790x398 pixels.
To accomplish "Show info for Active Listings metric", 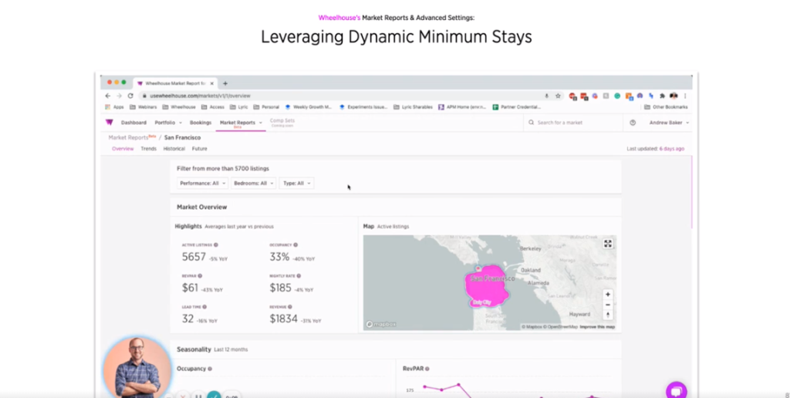I will [x=216, y=245].
